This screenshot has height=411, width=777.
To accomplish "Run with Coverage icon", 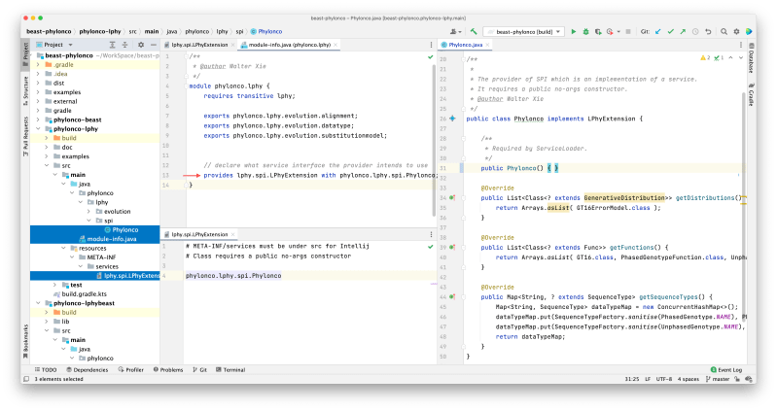I will (598, 31).
